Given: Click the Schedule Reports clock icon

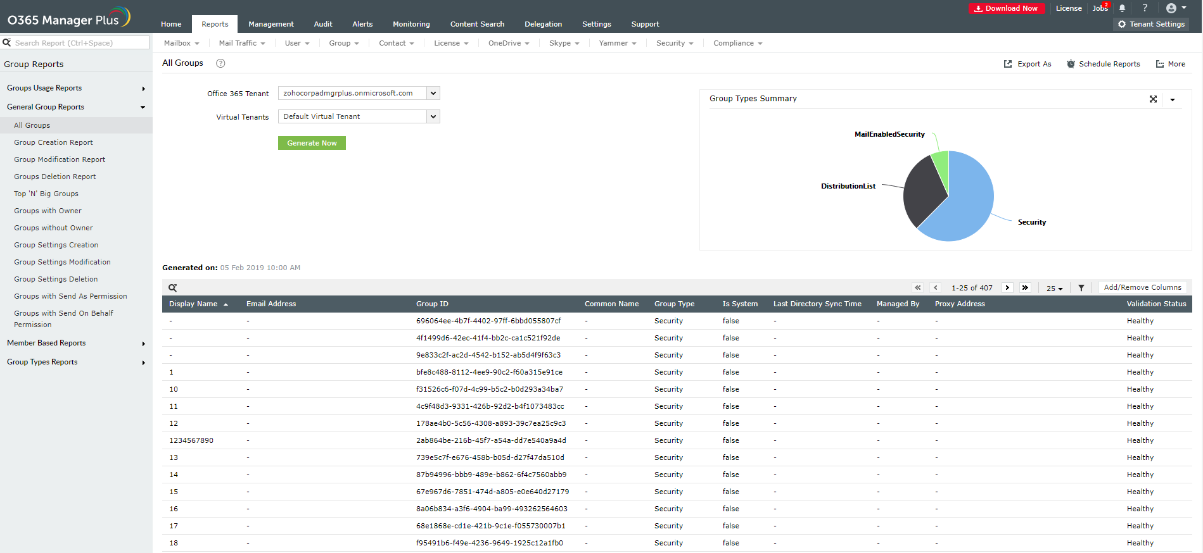Looking at the screenshot, I should 1071,64.
